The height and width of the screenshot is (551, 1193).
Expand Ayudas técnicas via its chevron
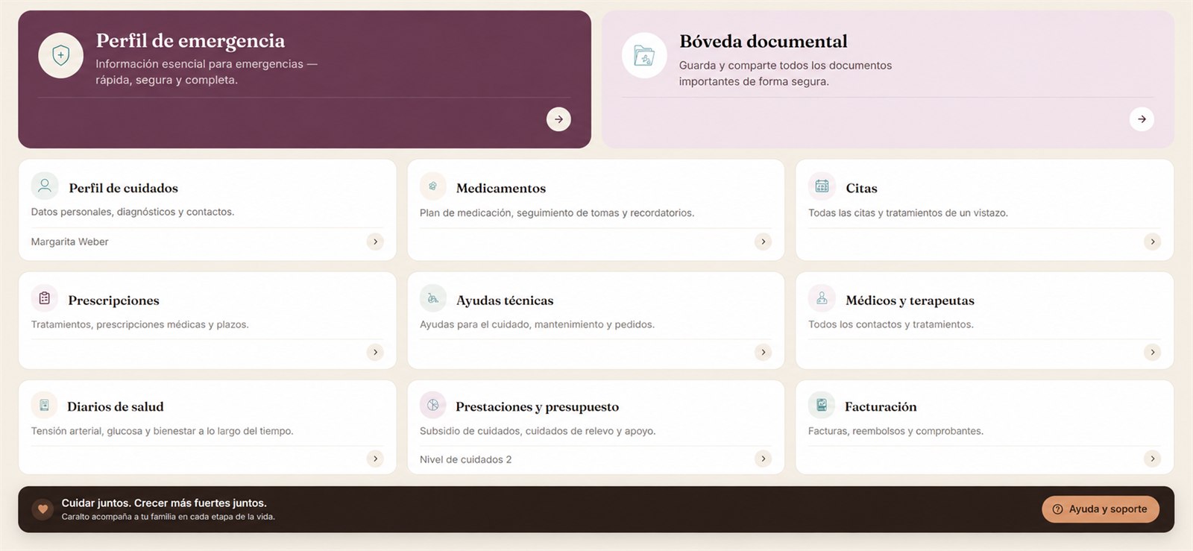tap(763, 352)
